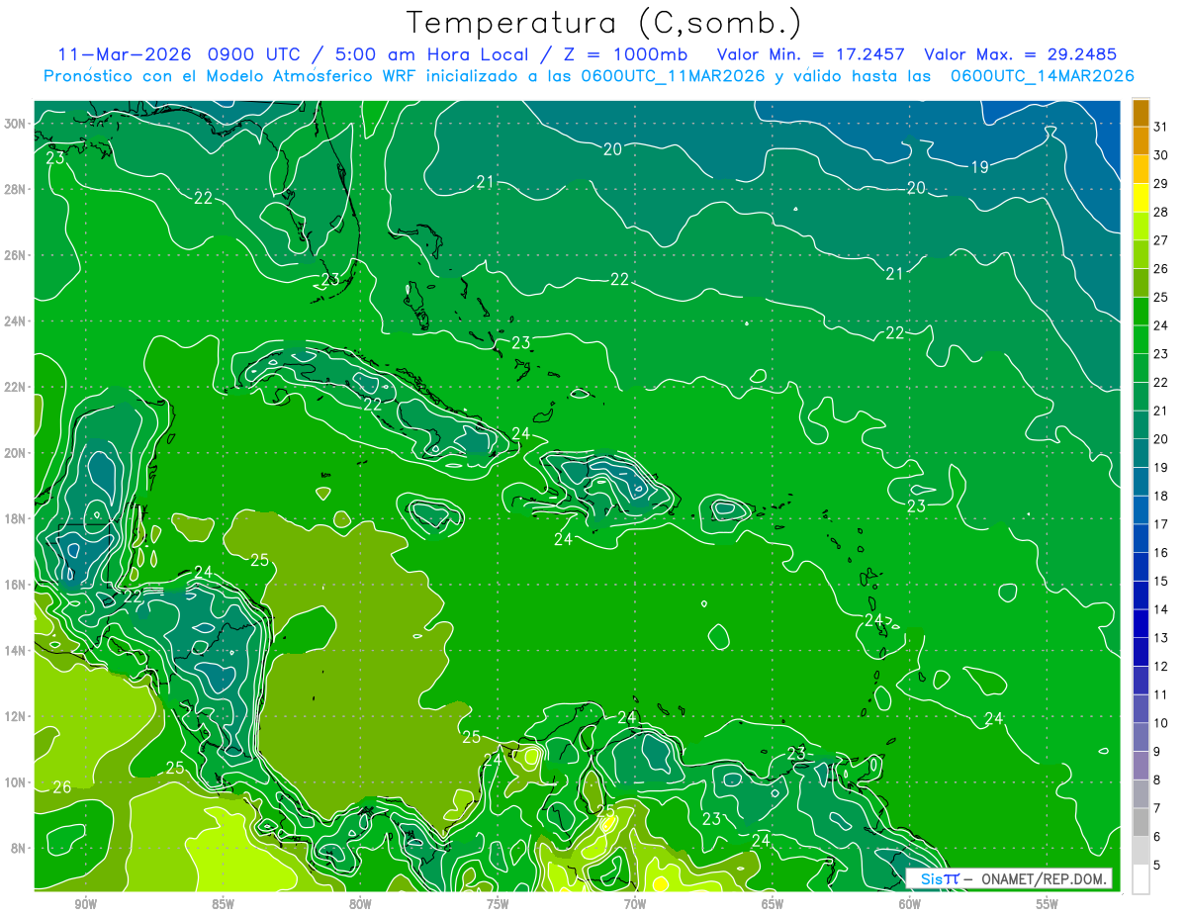Click the "30N" latitude axis label

click(15, 124)
